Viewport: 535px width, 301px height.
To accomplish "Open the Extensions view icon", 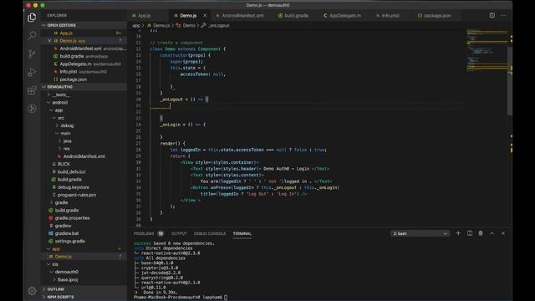I will coord(32,90).
